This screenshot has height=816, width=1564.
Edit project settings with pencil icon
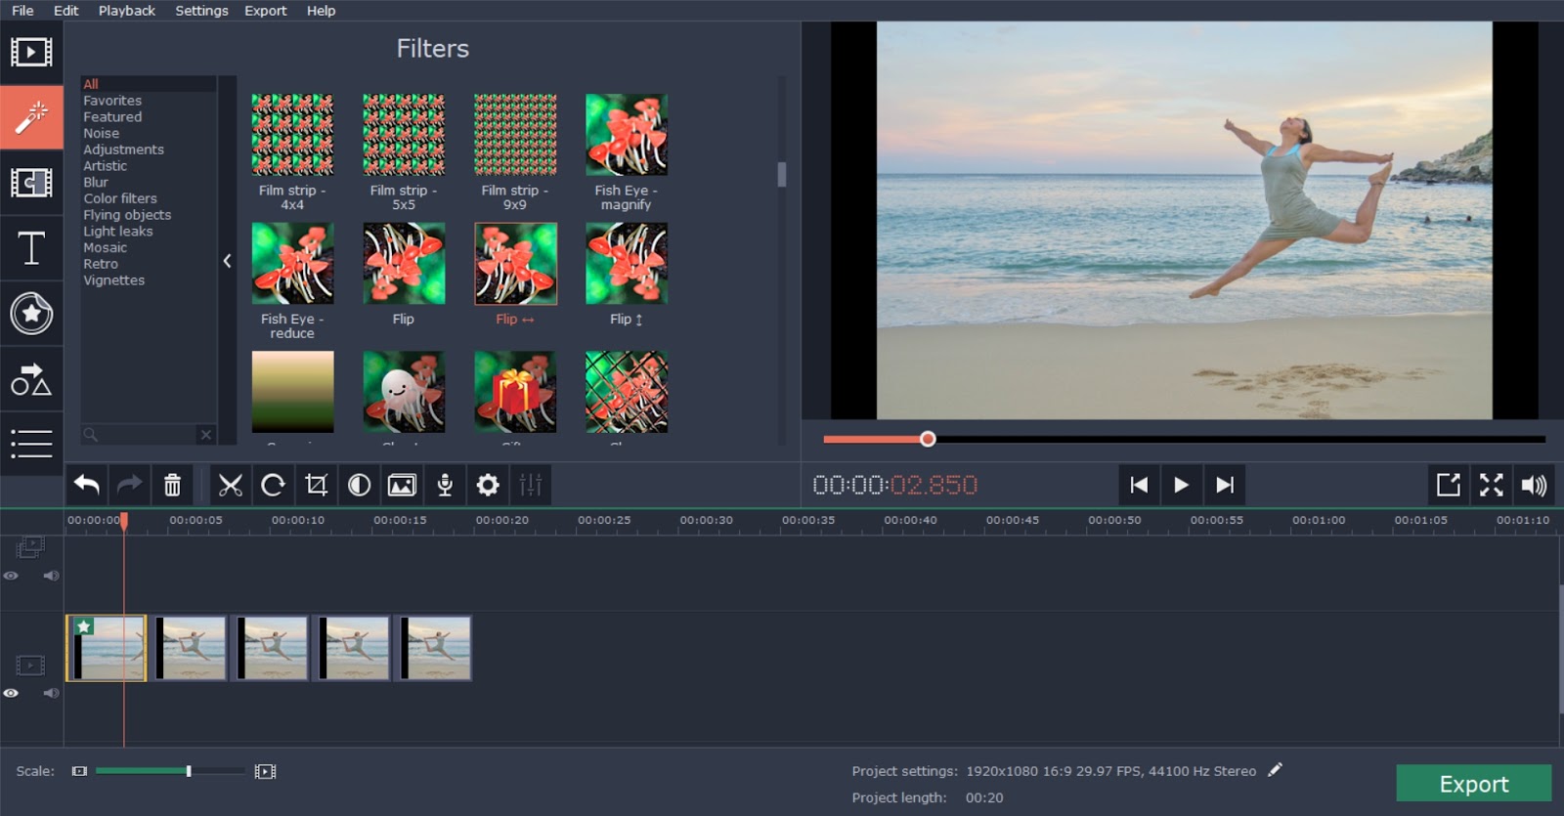pos(1275,770)
